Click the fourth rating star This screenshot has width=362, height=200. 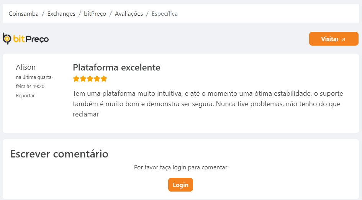pos(97,79)
